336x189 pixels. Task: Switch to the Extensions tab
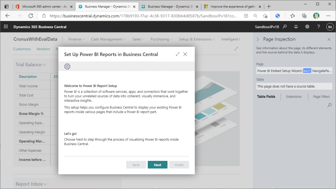(x=294, y=97)
